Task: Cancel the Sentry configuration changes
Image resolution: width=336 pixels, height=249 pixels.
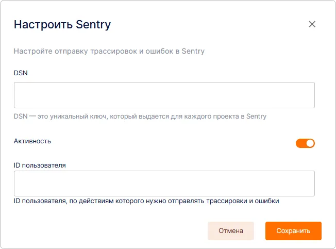Action: (x=231, y=231)
